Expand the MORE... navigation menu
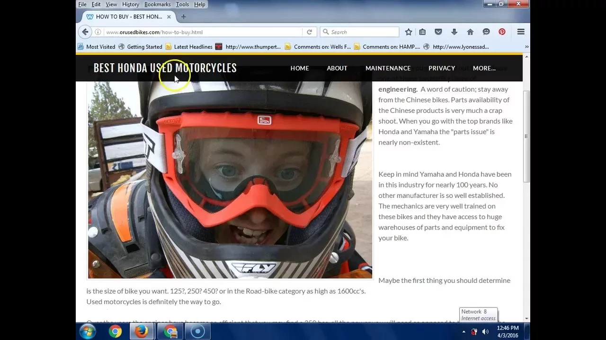The image size is (606, 340). click(484, 68)
